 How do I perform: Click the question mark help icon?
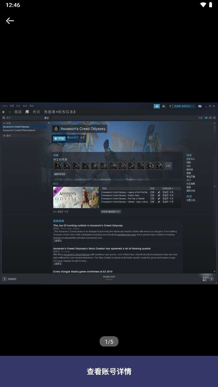(x=170, y=106)
